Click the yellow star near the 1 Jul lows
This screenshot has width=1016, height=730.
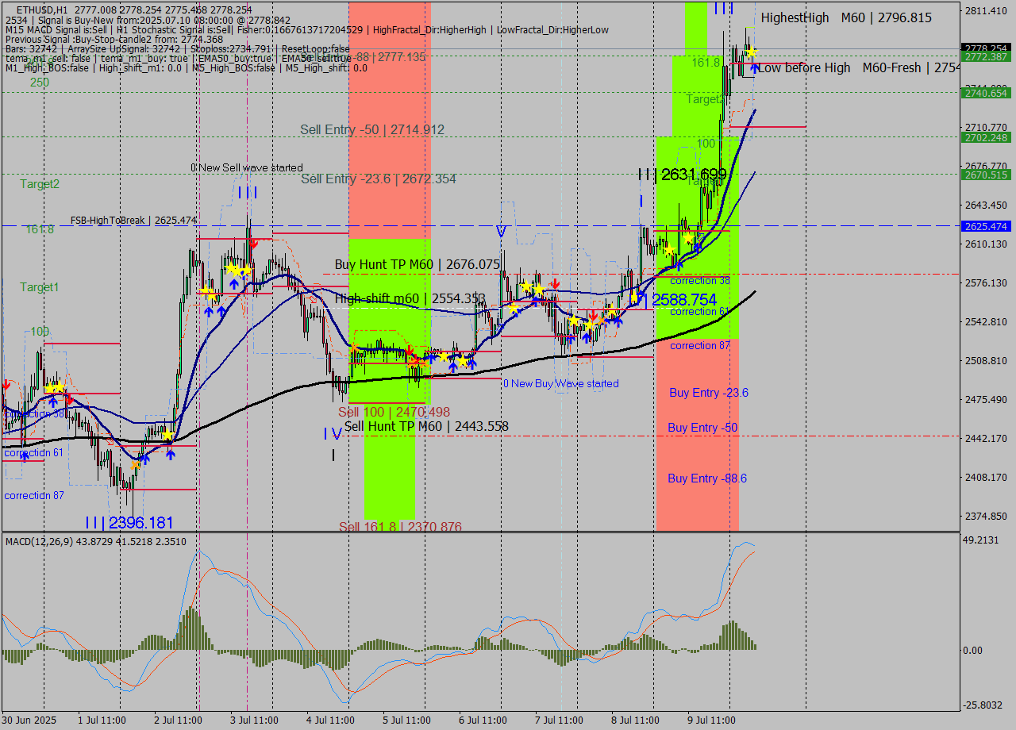[x=167, y=435]
